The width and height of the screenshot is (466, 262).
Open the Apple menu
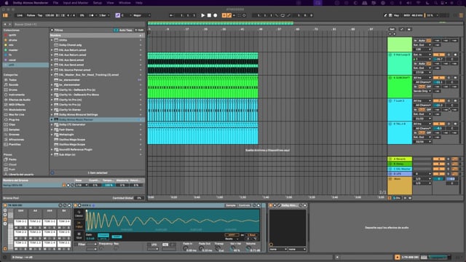click(x=7, y=3)
